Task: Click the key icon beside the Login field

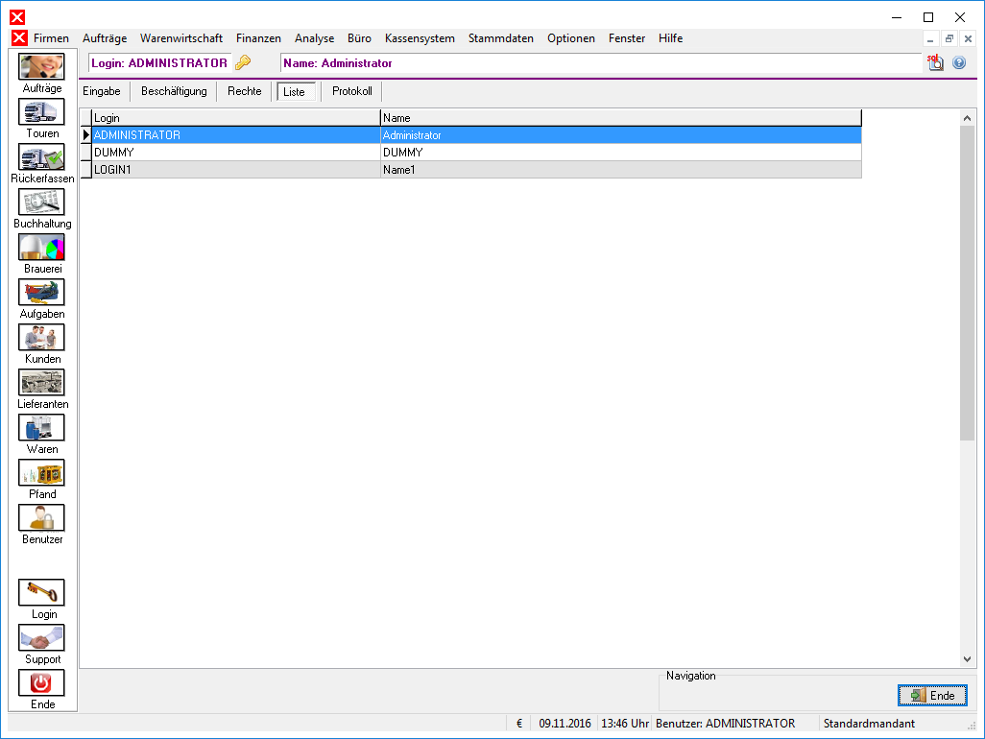Action: pos(243,62)
